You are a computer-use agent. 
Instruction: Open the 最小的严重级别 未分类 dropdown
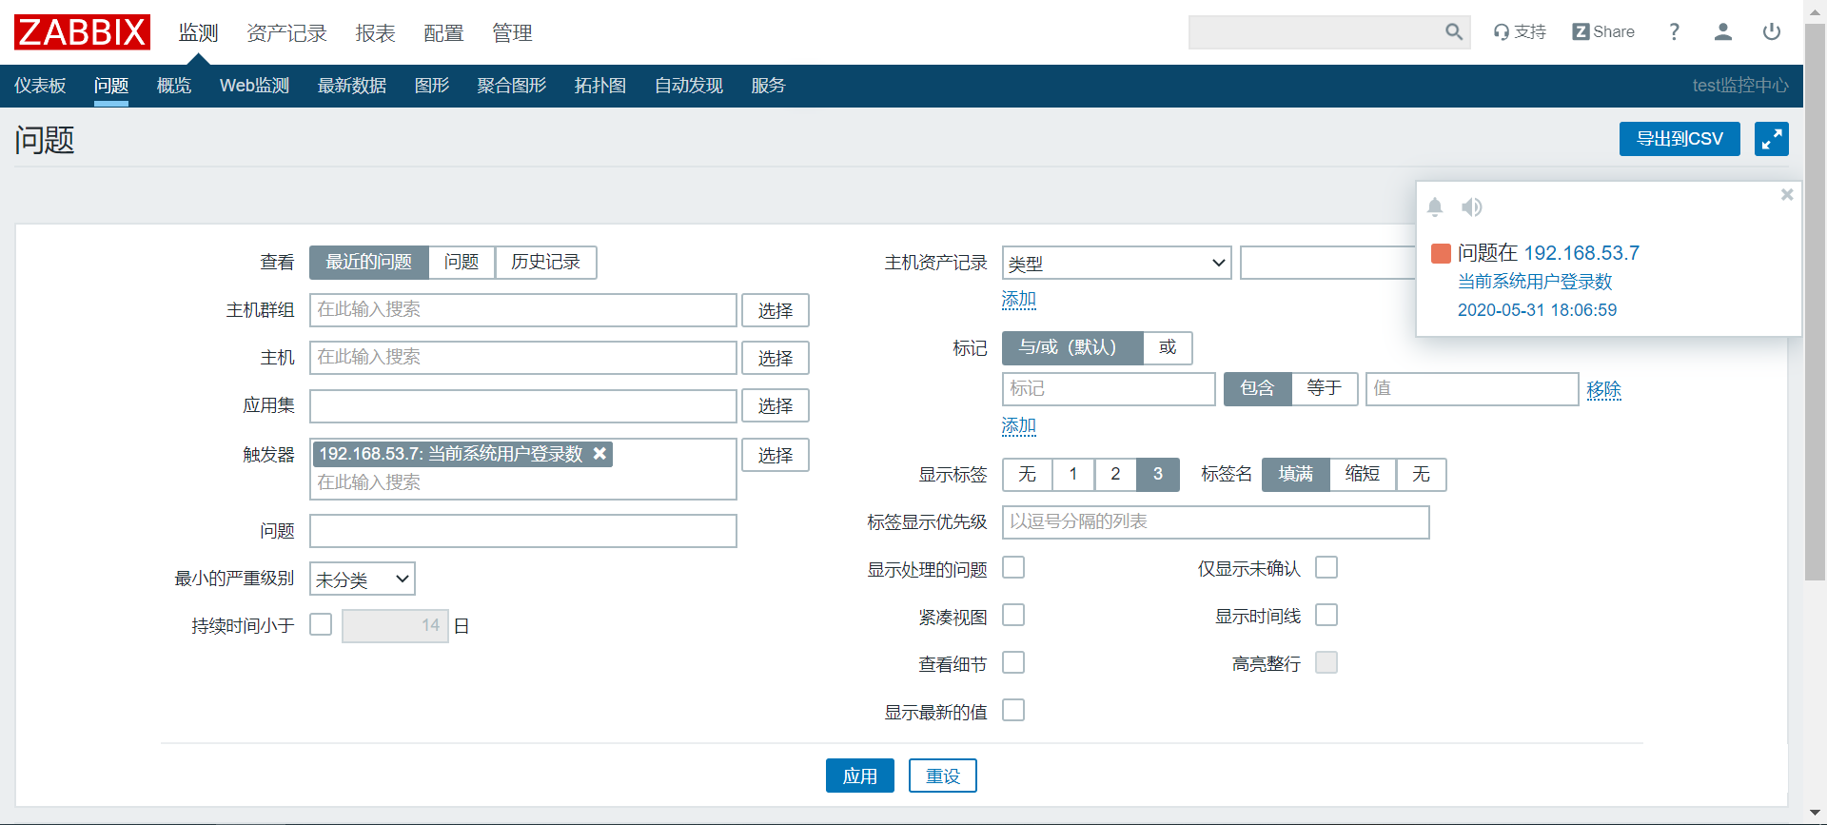click(x=363, y=579)
